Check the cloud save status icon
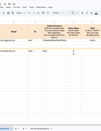The height and width of the screenshot is (131, 101). pos(14,4)
